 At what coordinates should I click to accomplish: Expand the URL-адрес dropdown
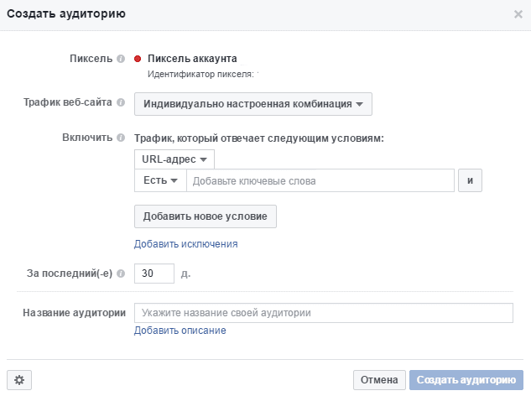click(x=174, y=159)
